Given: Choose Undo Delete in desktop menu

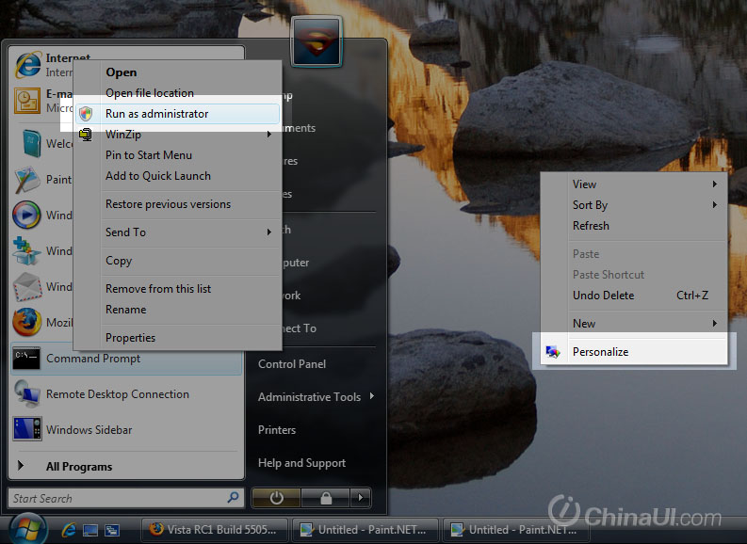Looking at the screenshot, I should 634,296.
